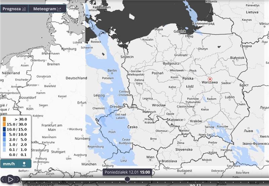This screenshot has height=186, width=269.
Task: Click the Česko country label
Action: pyautogui.click(x=132, y=127)
